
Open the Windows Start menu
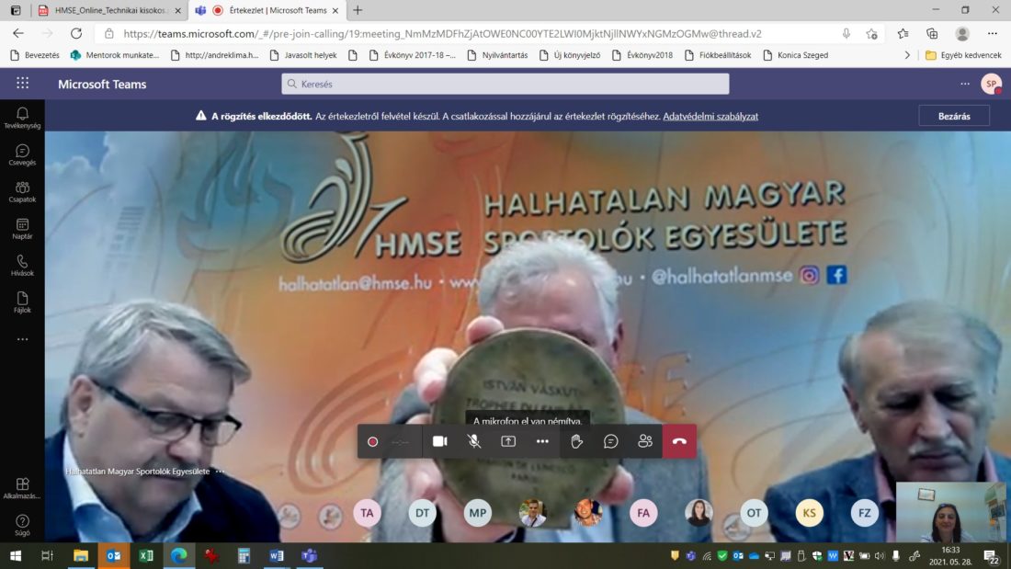point(16,555)
